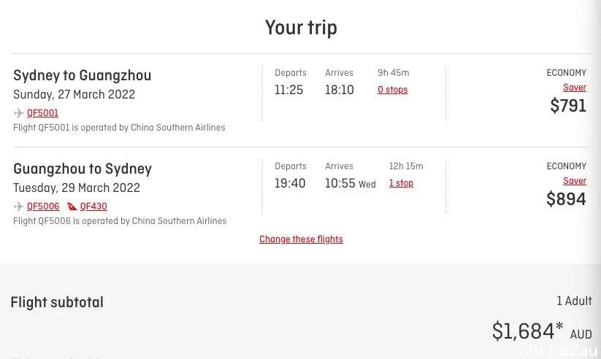
Task: Open flight QF430 details link
Action: coord(93,206)
